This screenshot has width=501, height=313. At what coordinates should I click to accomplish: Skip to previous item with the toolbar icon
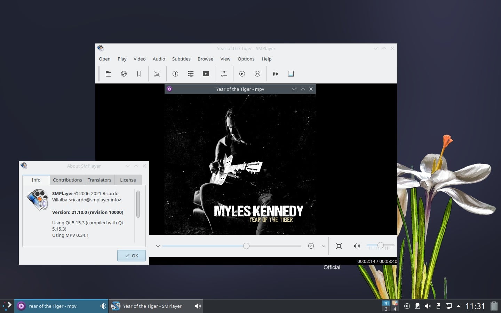point(242,74)
